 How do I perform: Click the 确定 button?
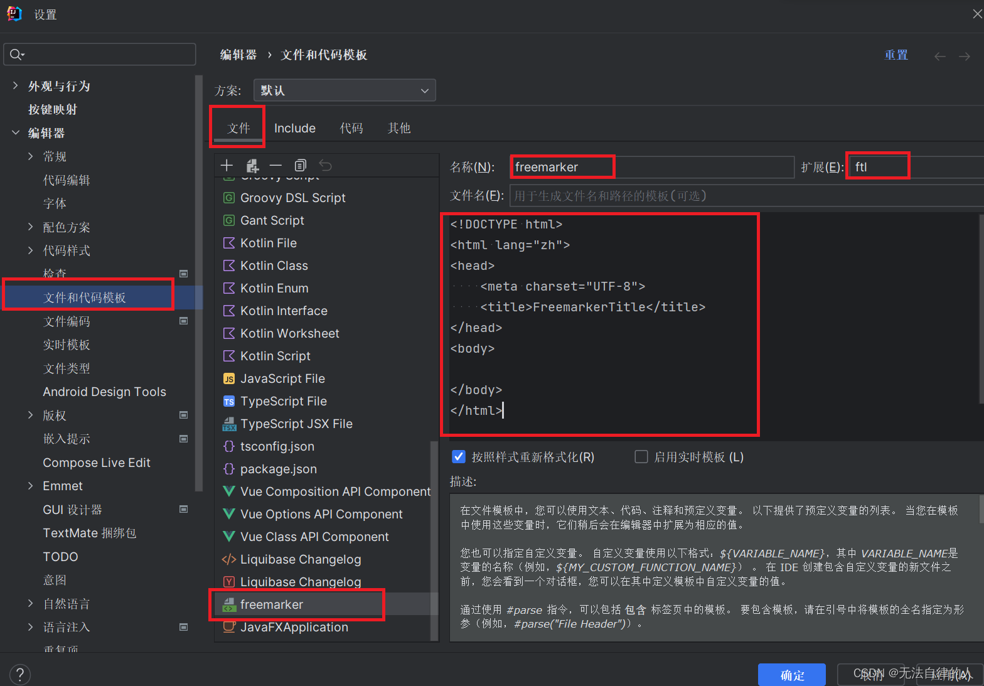792,675
